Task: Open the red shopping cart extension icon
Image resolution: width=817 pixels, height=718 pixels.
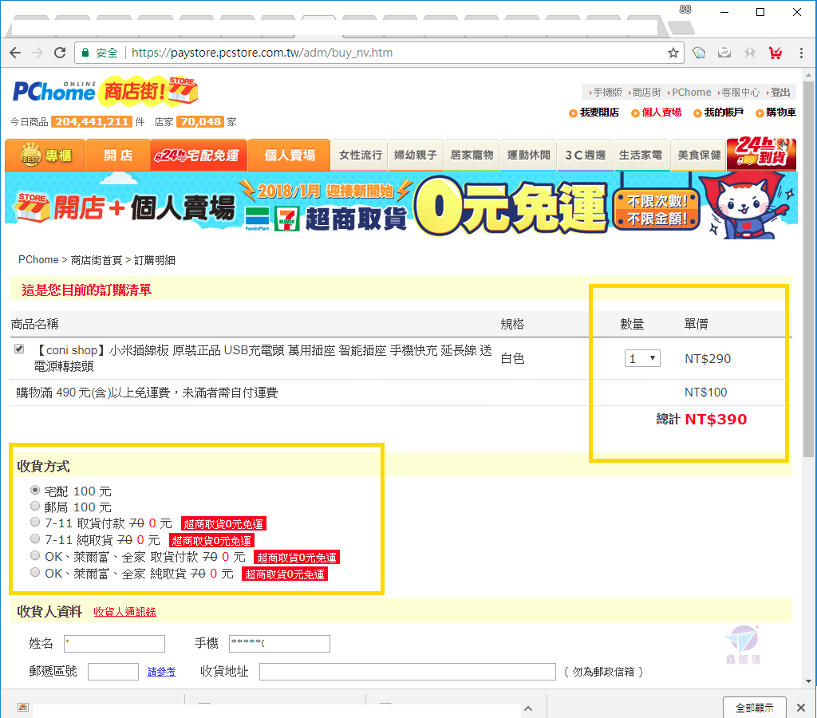Action: point(776,53)
